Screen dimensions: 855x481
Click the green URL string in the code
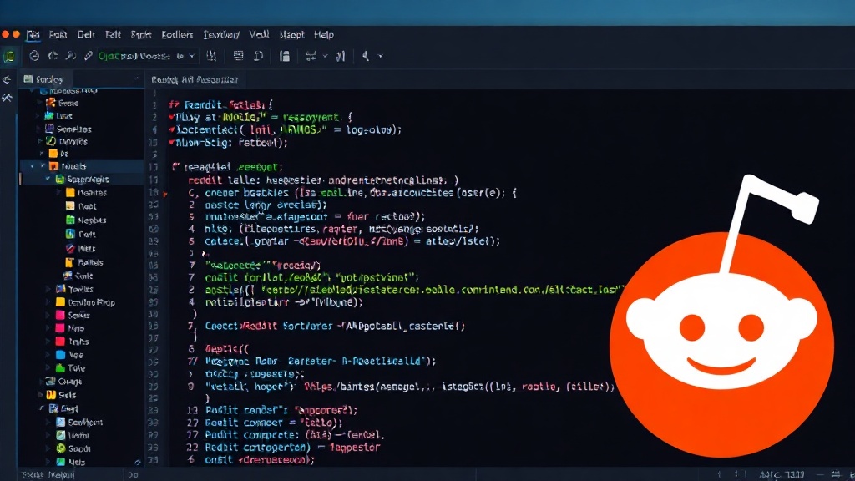point(443,290)
